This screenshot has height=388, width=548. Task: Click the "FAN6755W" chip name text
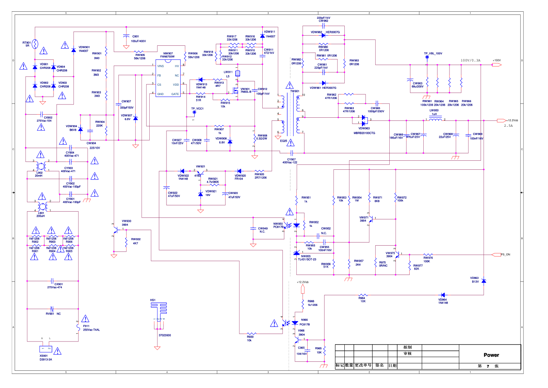167,57
